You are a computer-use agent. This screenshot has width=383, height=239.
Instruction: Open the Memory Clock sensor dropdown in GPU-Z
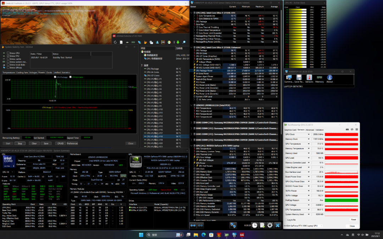pyautogui.click(x=309, y=139)
